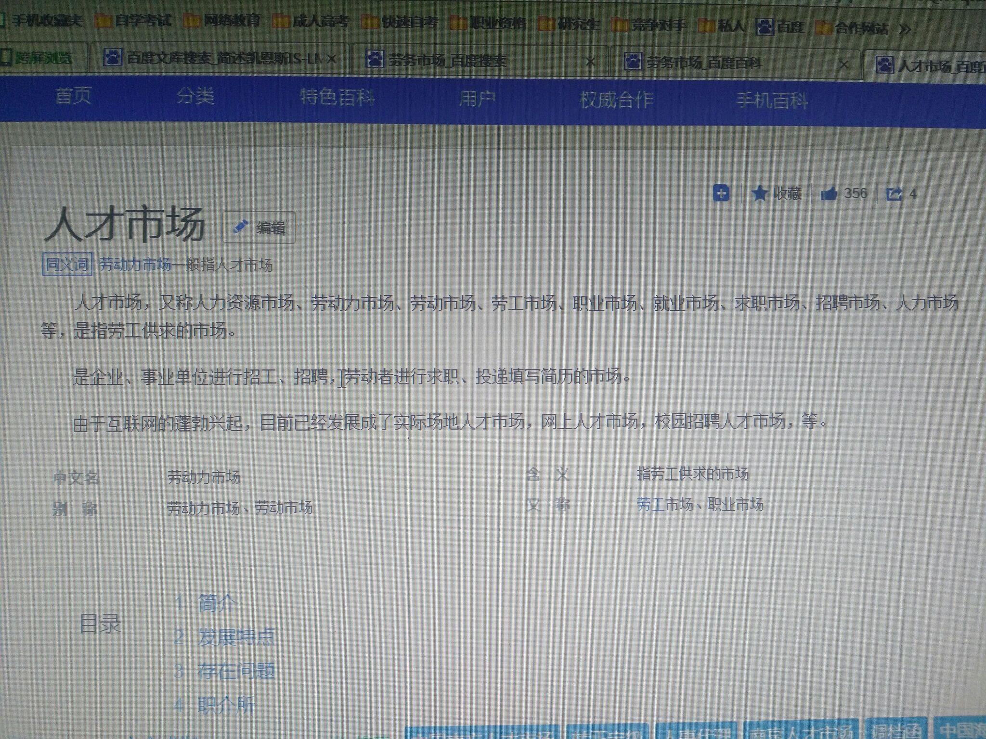Image resolution: width=986 pixels, height=739 pixels.
Task: Click the blue plus share icon
Action: click(721, 194)
